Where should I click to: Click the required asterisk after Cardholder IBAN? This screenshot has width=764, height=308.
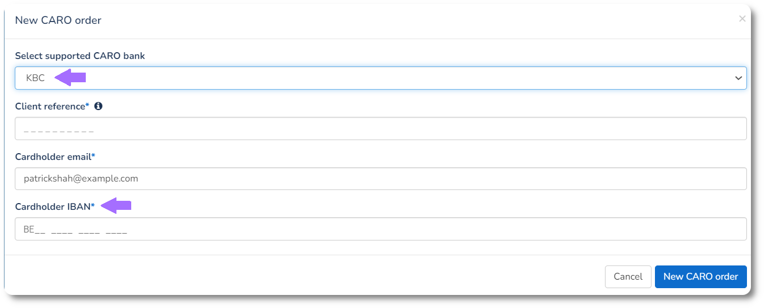click(93, 206)
